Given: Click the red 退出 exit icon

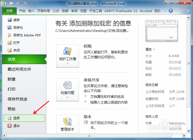Looking at the screenshot, I should 9,126.
